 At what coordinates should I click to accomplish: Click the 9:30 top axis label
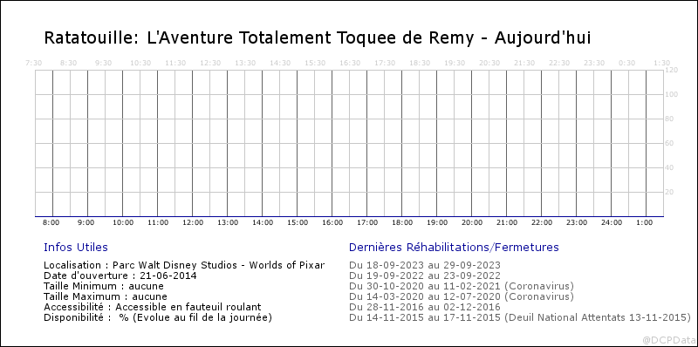click(104, 63)
